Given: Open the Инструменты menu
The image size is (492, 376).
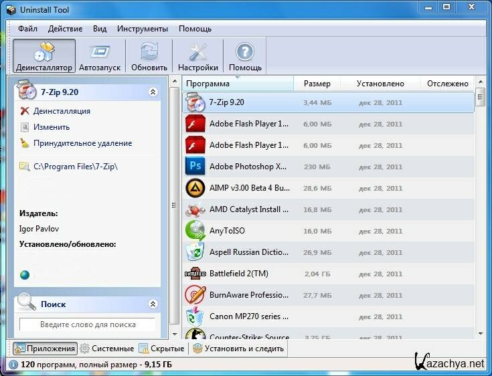Looking at the screenshot, I should [x=142, y=29].
